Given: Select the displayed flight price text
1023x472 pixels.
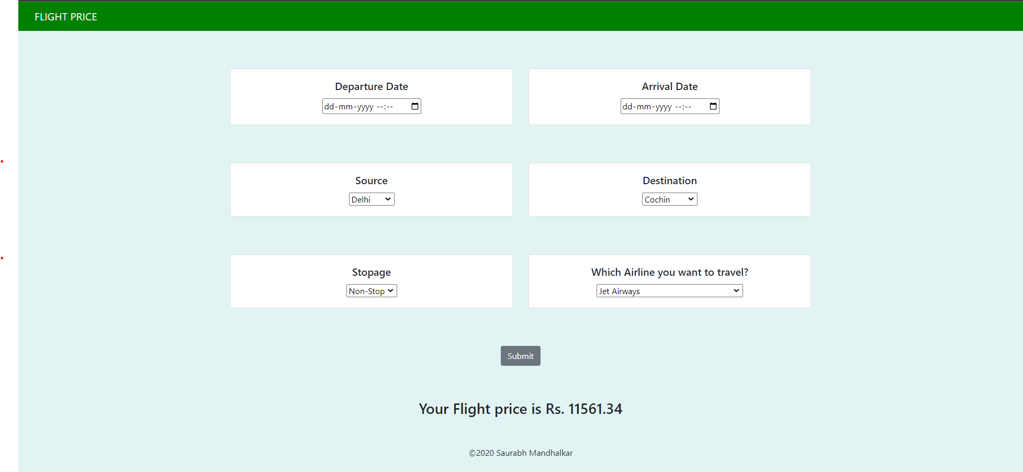Looking at the screenshot, I should coord(520,409).
